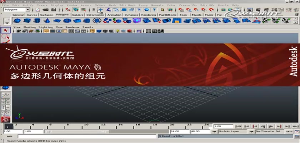Viewport: 300px width, 143px height.
Task: Click the New Scene icon in status line
Action: (38, 10)
